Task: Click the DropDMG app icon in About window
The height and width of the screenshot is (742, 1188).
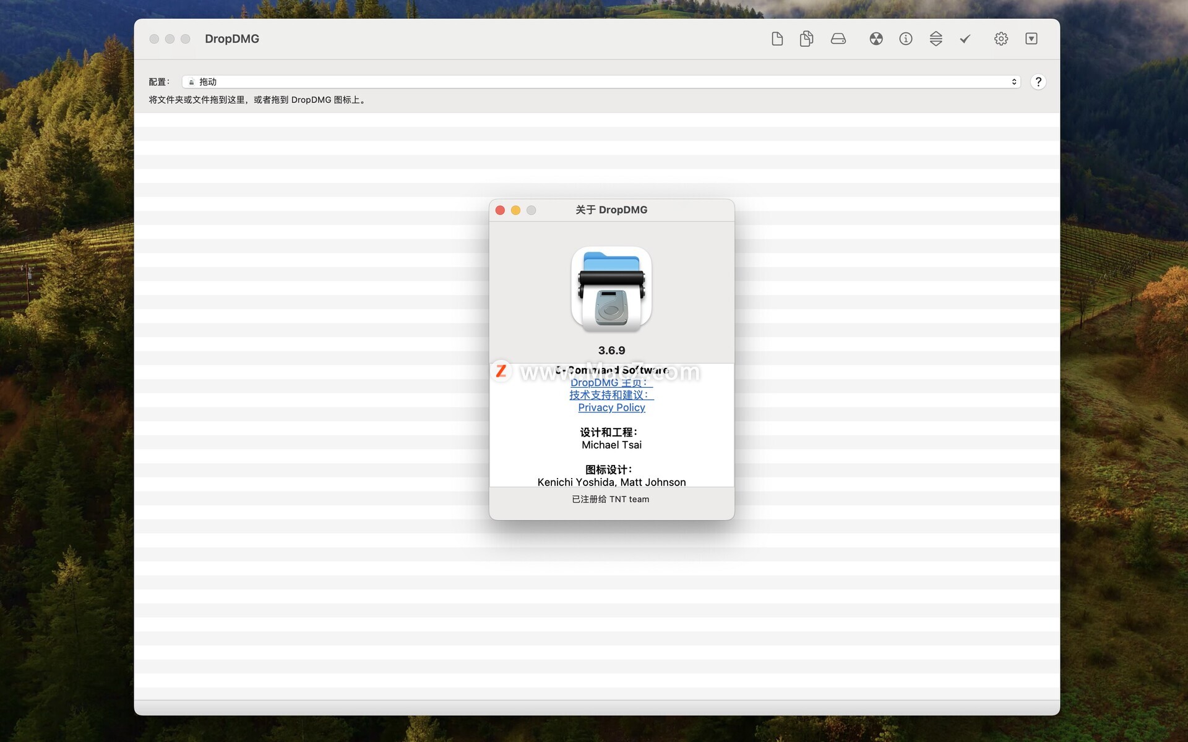Action: click(611, 288)
